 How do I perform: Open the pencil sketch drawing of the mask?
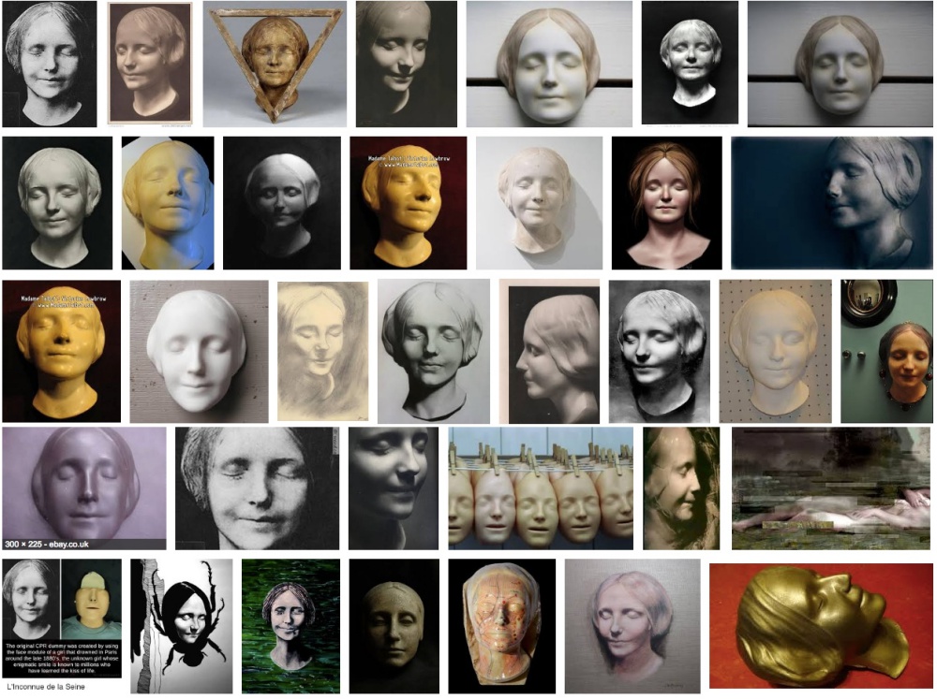point(322,351)
